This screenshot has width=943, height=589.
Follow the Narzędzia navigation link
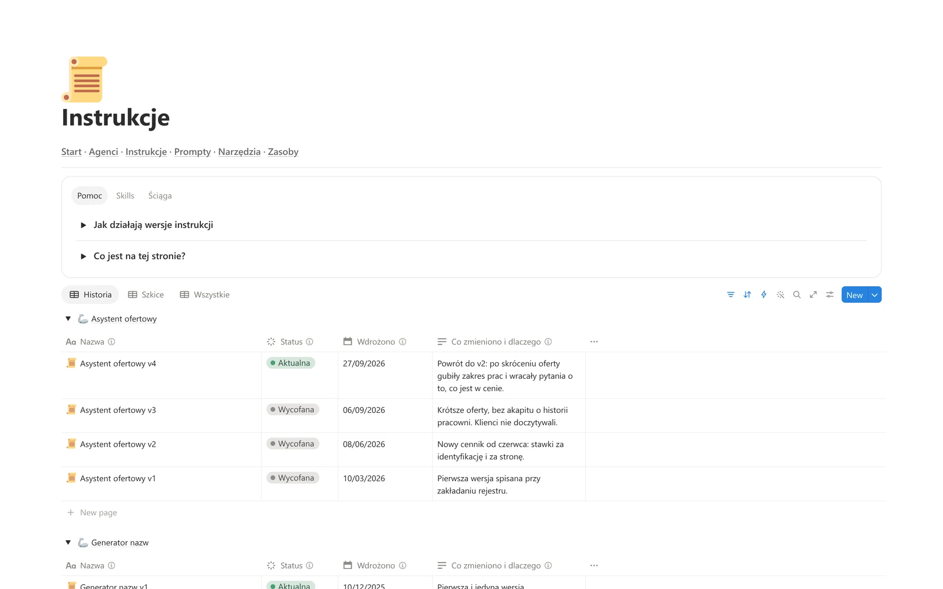click(x=239, y=151)
